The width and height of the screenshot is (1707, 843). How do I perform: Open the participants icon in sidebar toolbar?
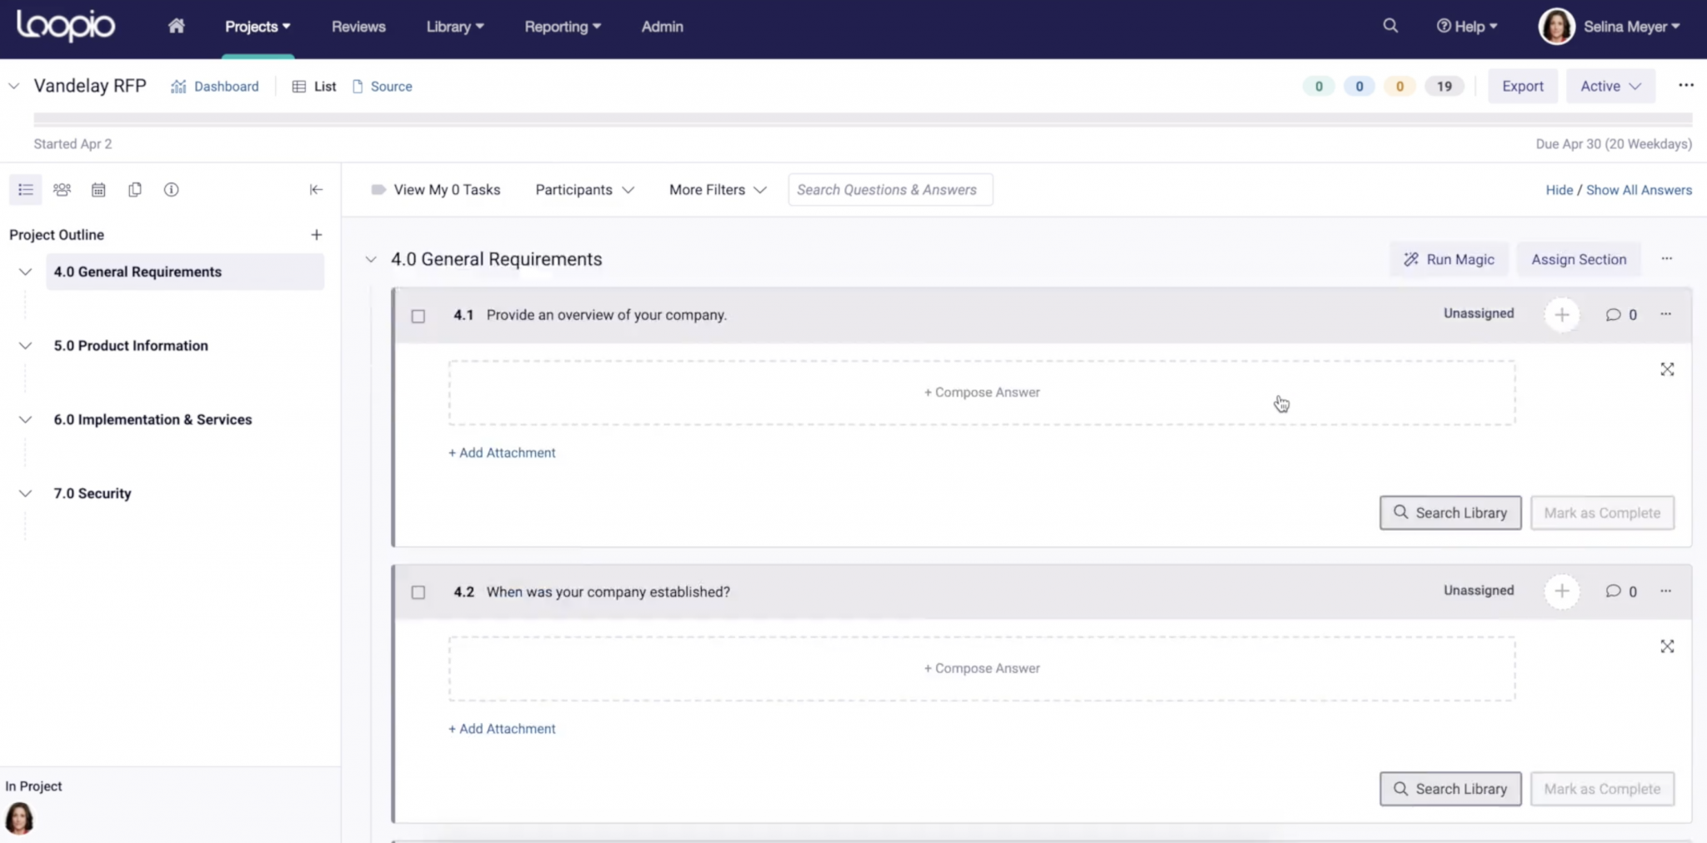click(x=62, y=190)
